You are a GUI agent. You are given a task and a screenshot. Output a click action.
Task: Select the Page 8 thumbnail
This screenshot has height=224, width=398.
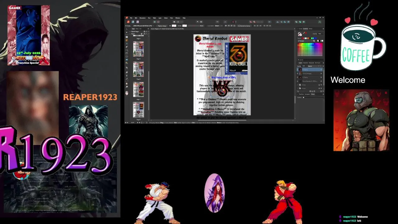point(138,110)
